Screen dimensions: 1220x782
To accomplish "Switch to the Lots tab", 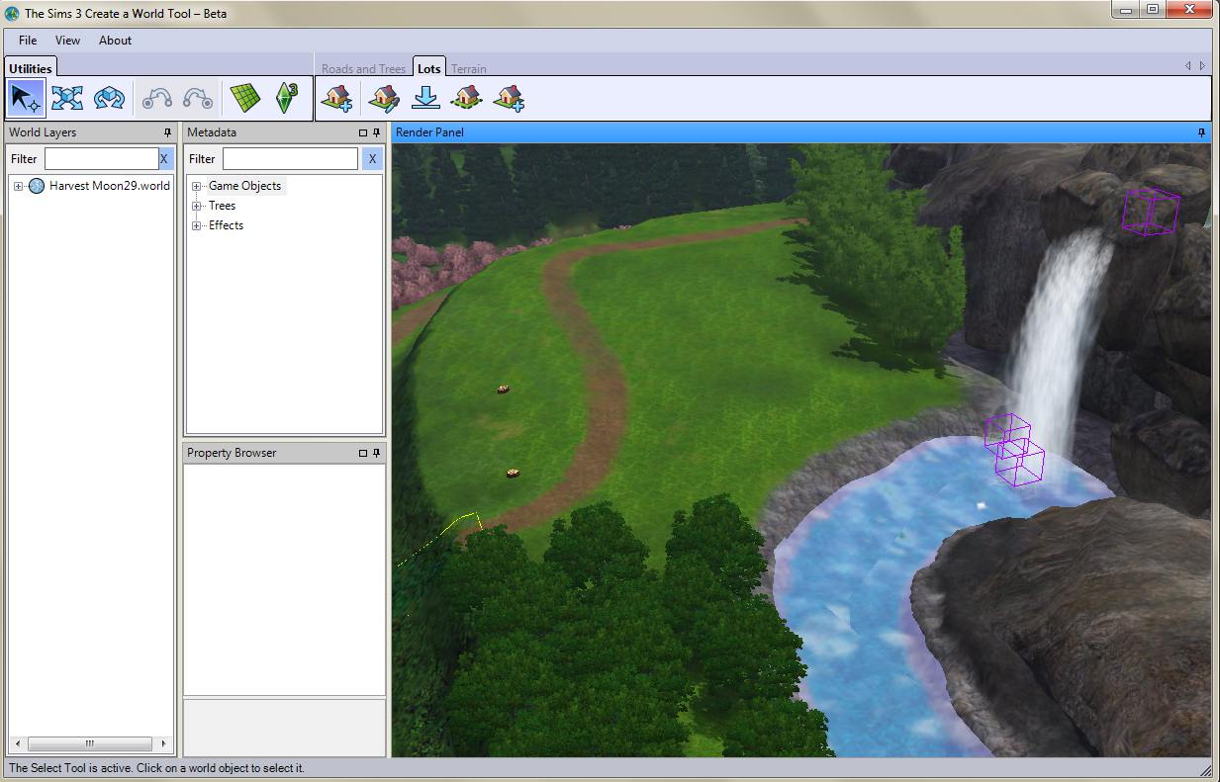I will [x=428, y=68].
